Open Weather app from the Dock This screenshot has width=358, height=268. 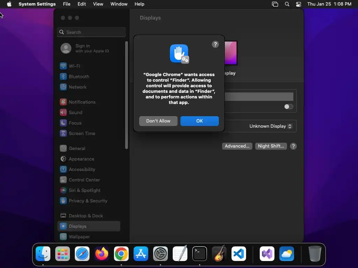pos(287,254)
